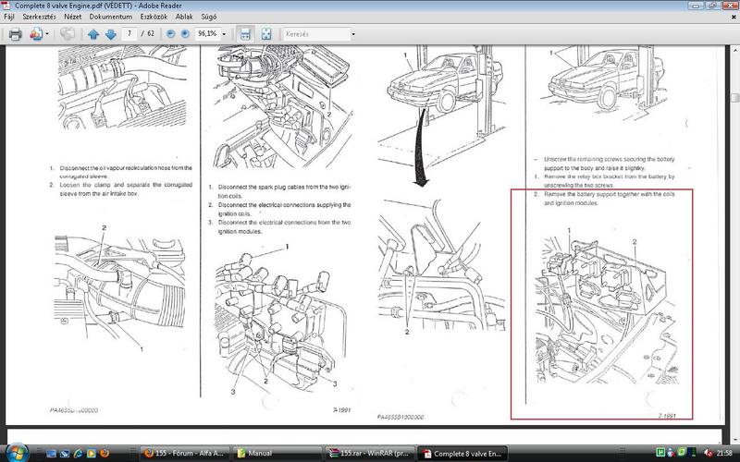This screenshot has height=462, width=740.
Task: Click the Print icon in the toolbar
Action: pyautogui.click(x=16, y=34)
